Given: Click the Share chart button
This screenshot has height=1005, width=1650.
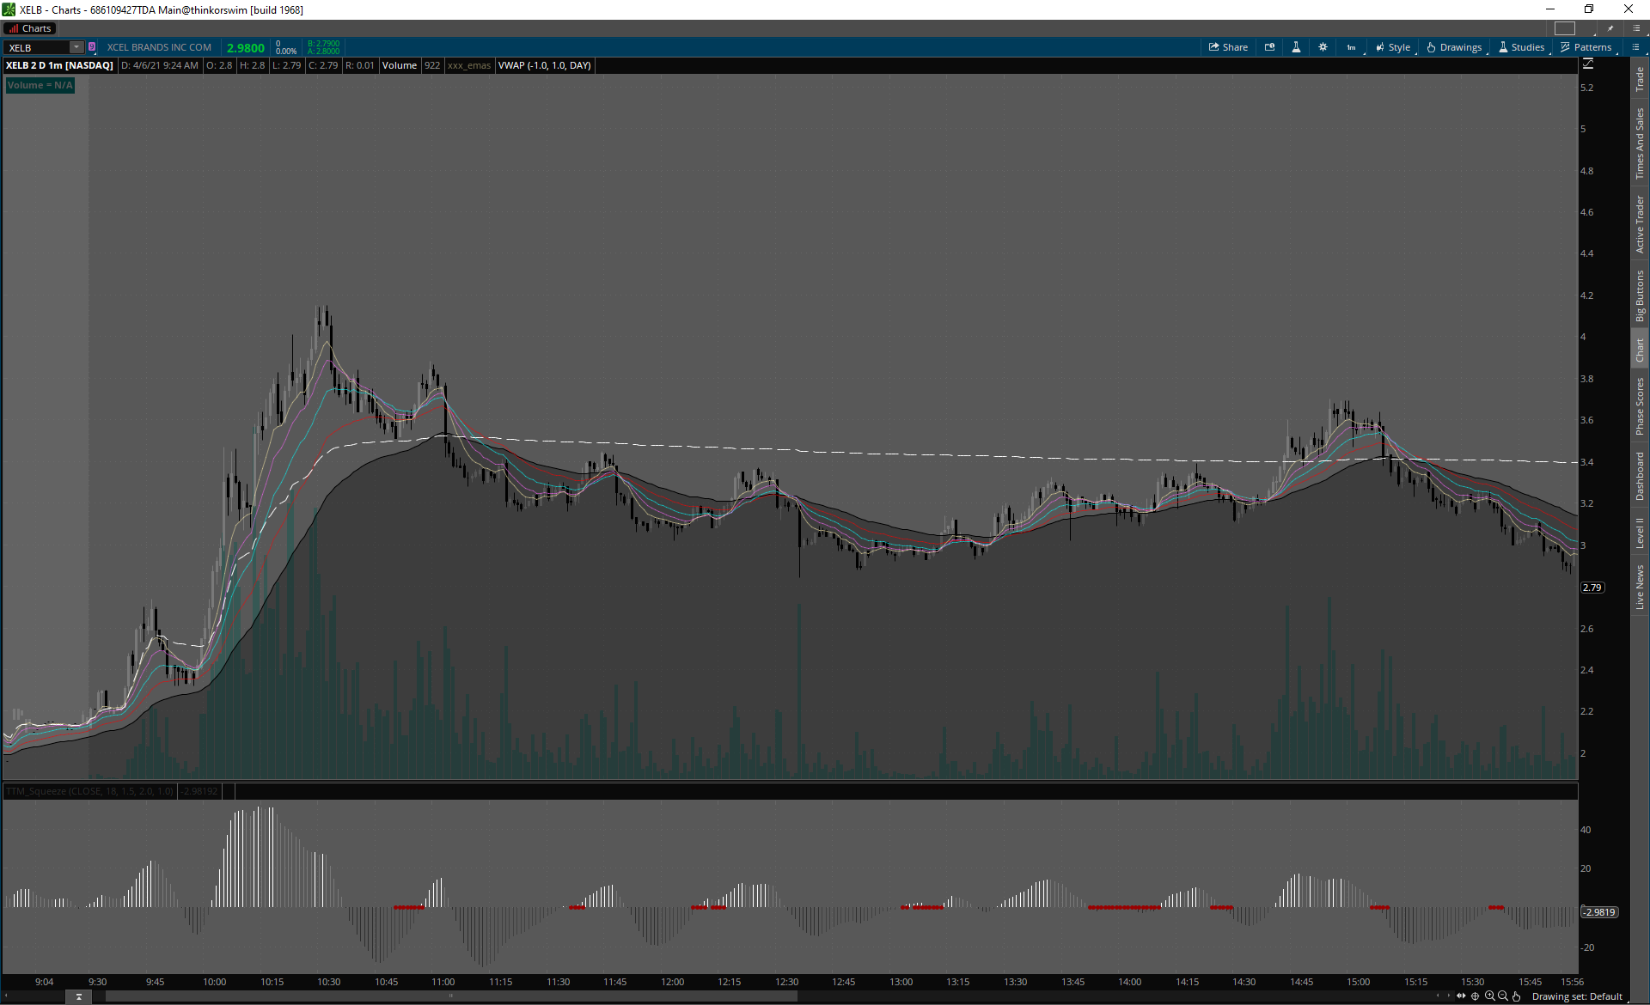Looking at the screenshot, I should (1228, 47).
